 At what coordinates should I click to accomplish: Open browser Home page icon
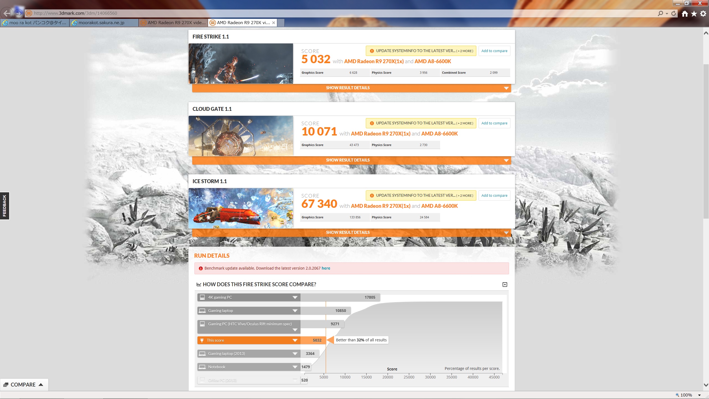click(x=685, y=14)
